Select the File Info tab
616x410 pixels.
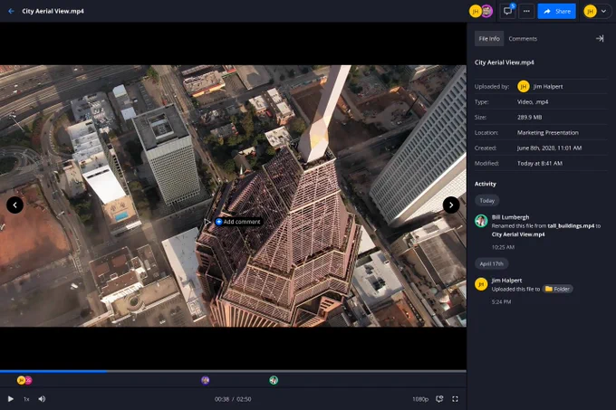tap(489, 38)
